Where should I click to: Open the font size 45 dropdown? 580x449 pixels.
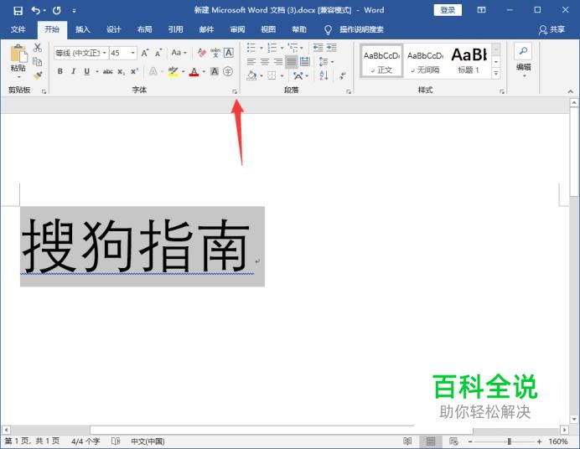(x=132, y=54)
